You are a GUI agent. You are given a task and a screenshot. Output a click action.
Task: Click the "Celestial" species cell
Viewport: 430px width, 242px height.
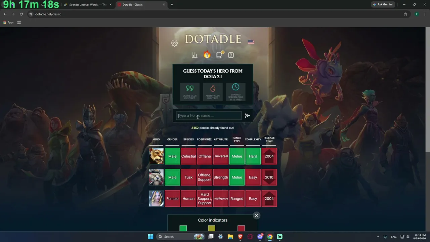point(188,156)
